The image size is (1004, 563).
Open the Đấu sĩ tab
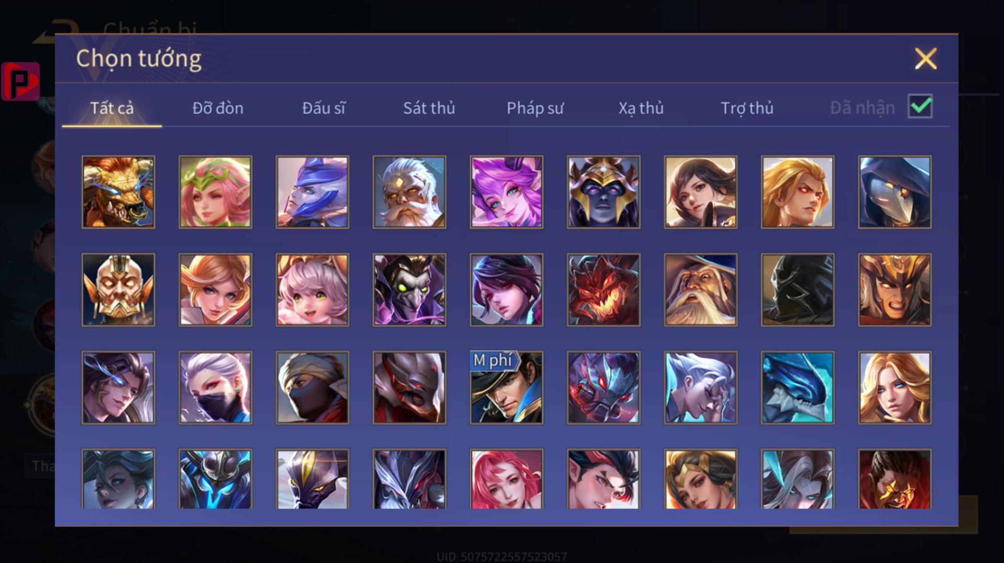pos(324,108)
